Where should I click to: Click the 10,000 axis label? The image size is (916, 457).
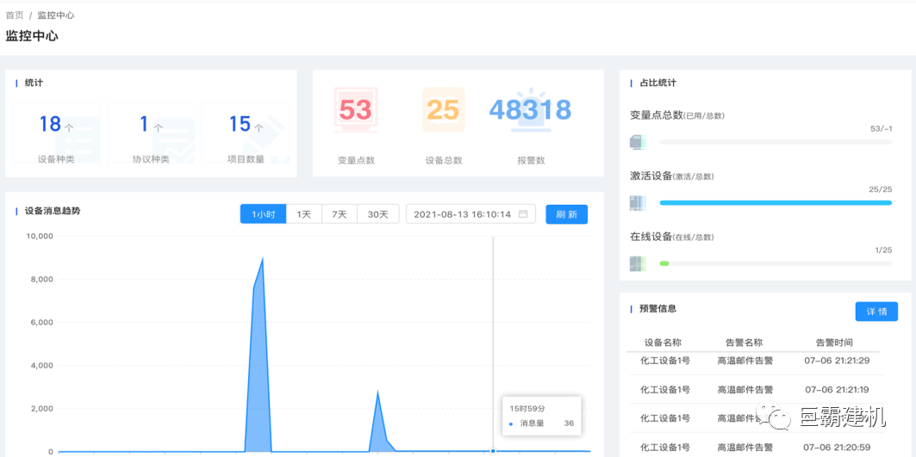(41, 236)
